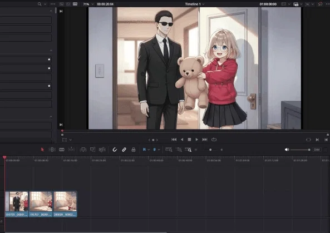The image size is (330, 233).
Task: Jump to first frame in viewer
Action: (174, 140)
